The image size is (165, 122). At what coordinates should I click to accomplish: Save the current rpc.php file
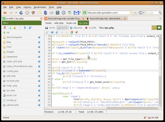[50, 28]
